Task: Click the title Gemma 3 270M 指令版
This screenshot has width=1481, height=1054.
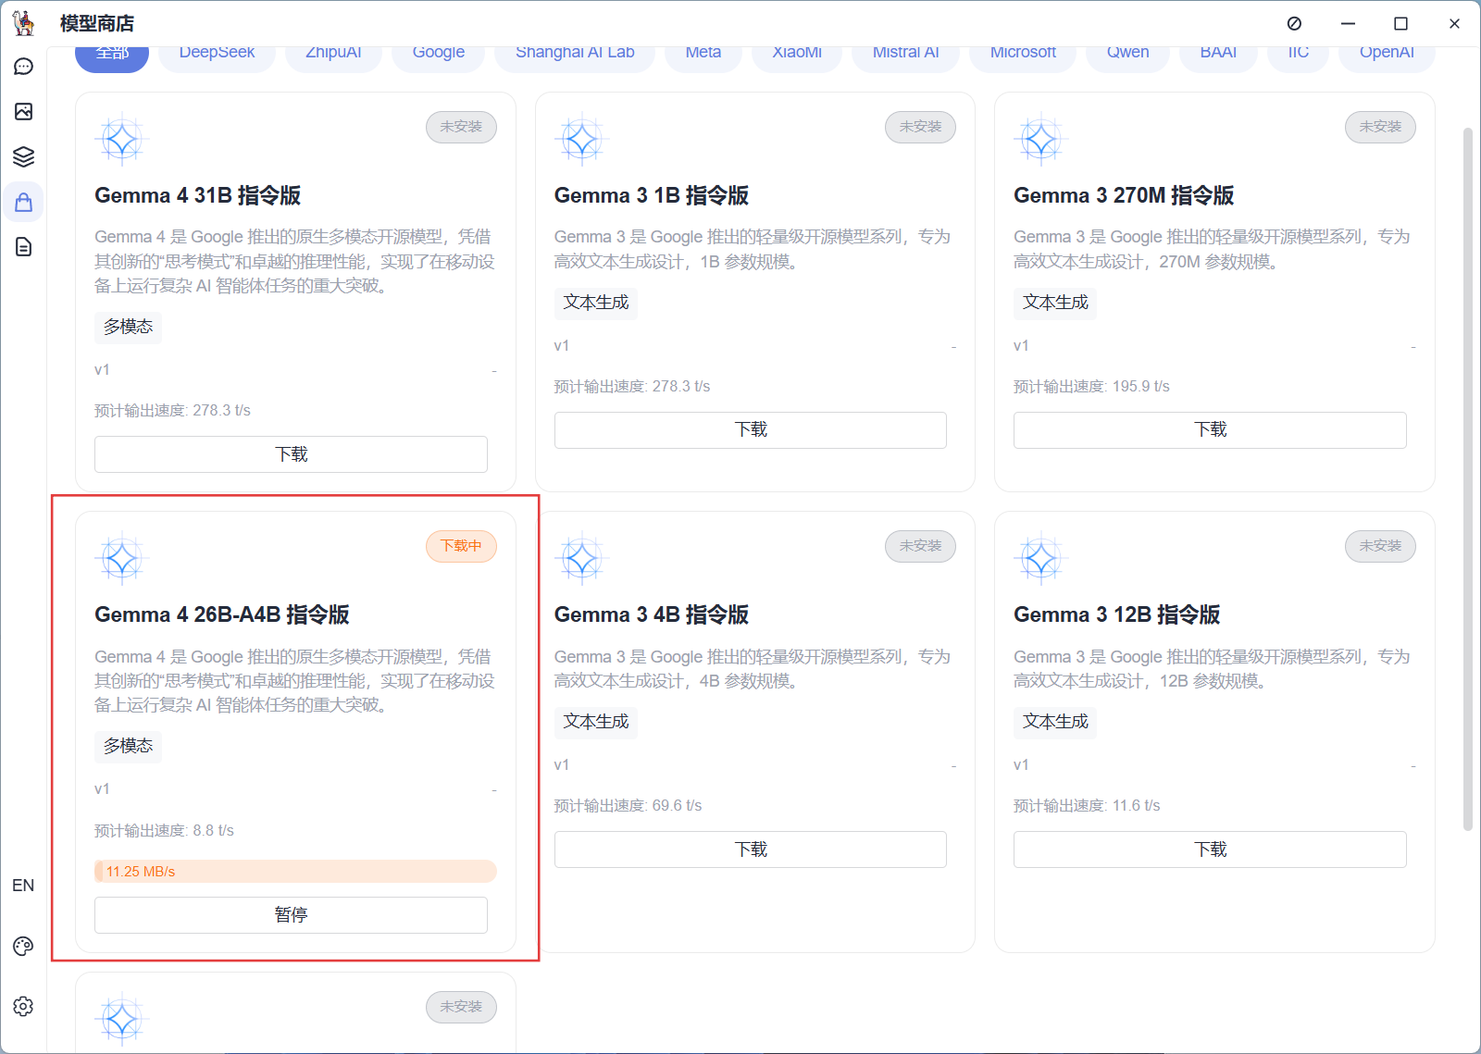Action: (1124, 195)
